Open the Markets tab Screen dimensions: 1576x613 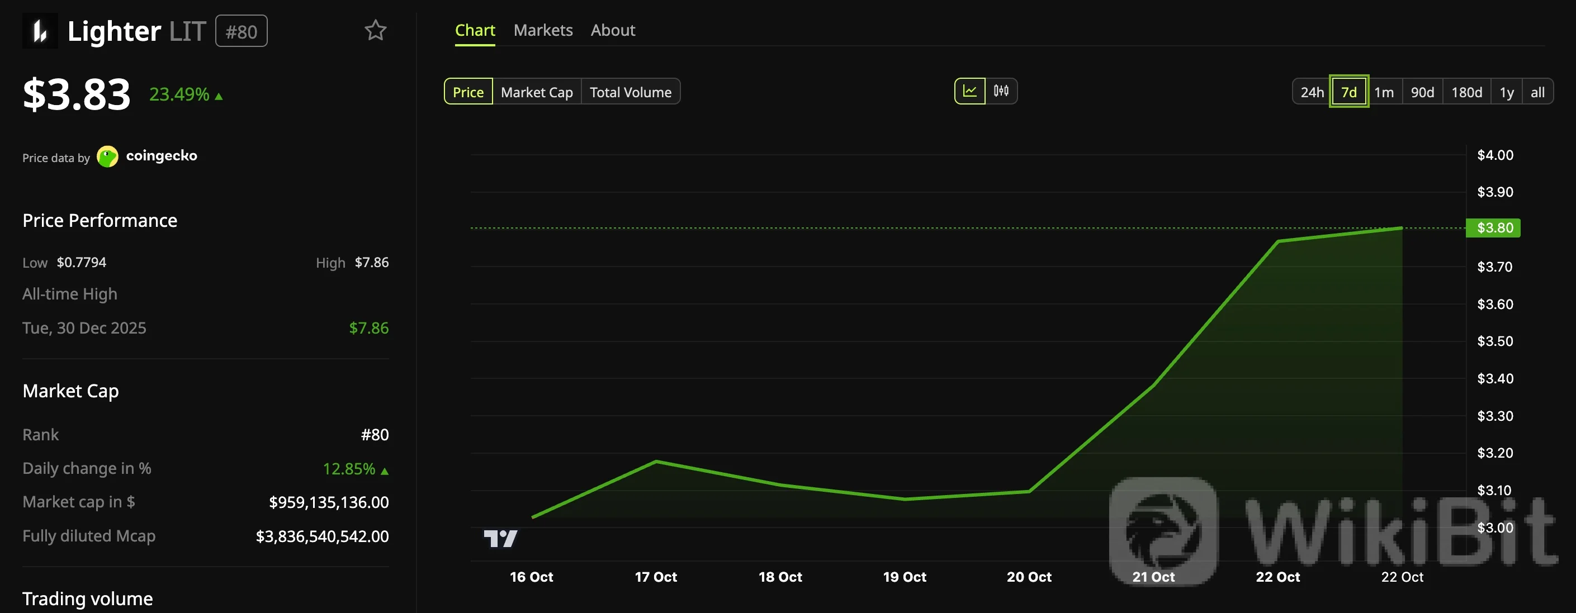(x=543, y=31)
